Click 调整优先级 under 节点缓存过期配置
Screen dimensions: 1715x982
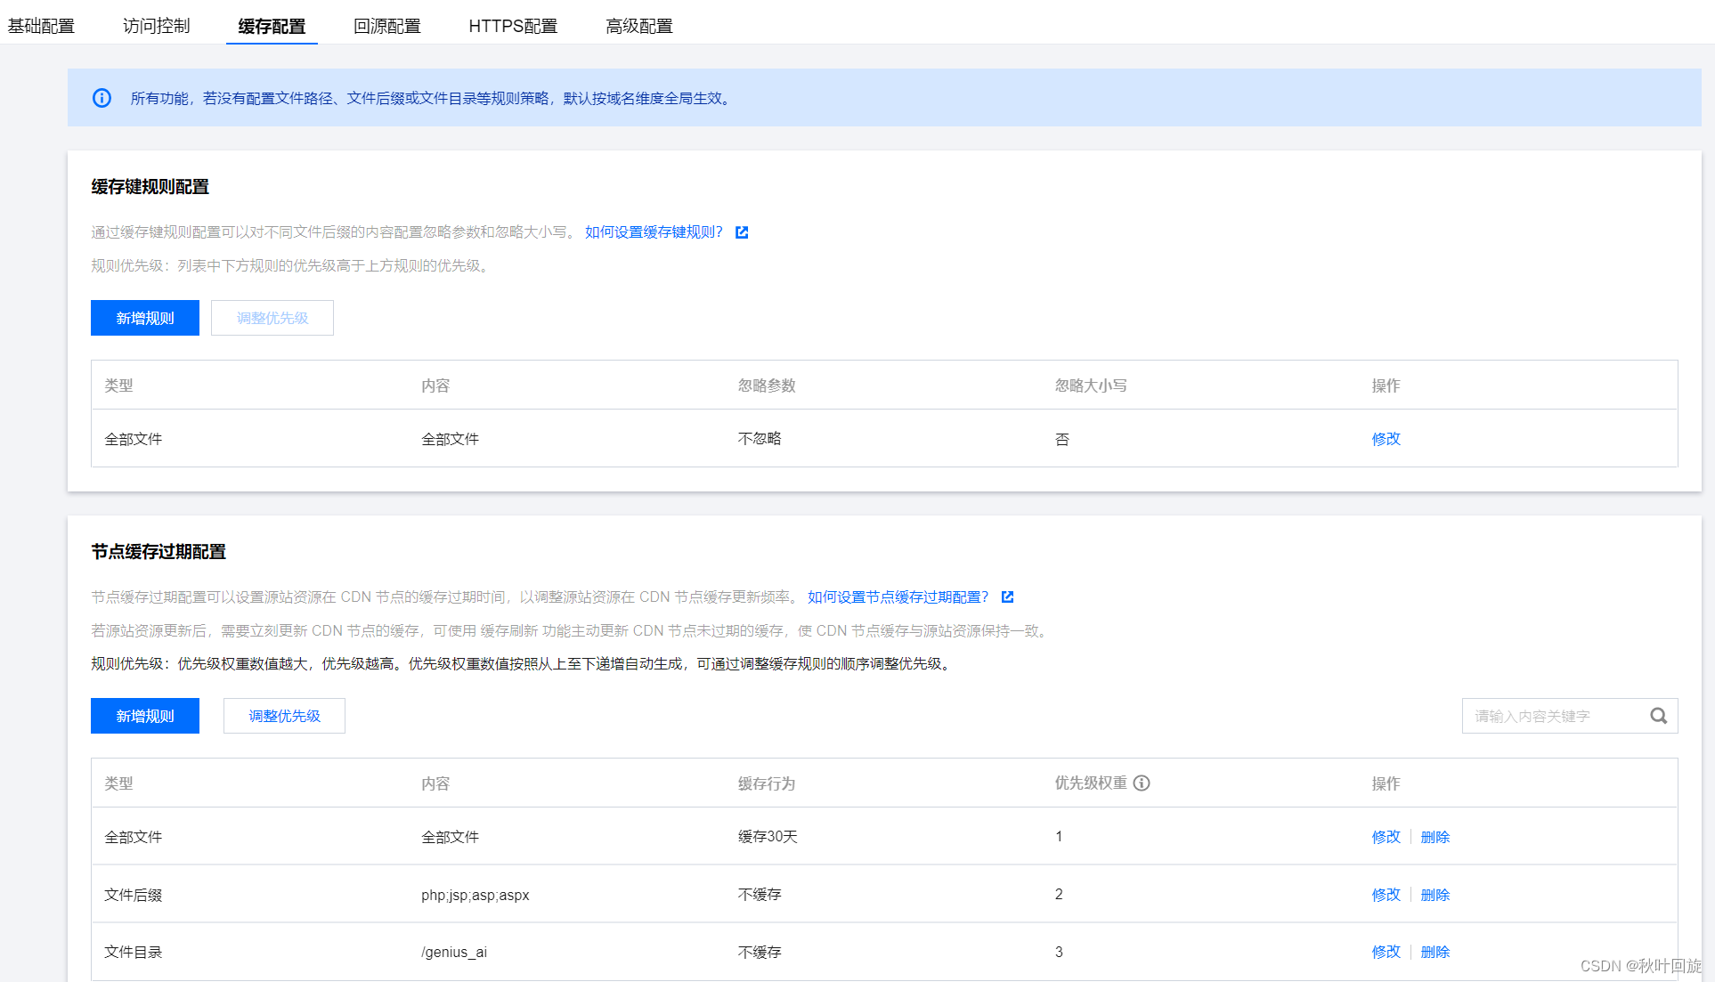284,715
